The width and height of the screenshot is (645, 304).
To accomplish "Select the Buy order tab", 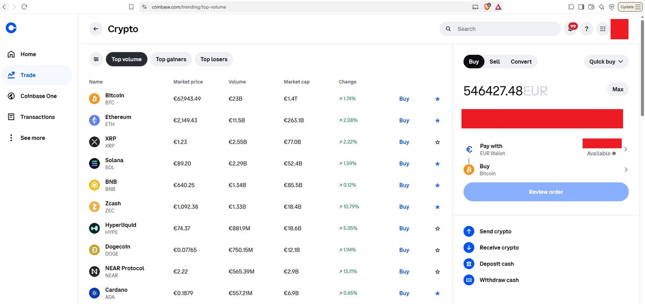I will pos(474,62).
